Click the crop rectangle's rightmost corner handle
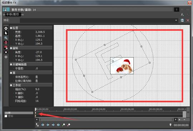 pyautogui.click(x=149, y=63)
